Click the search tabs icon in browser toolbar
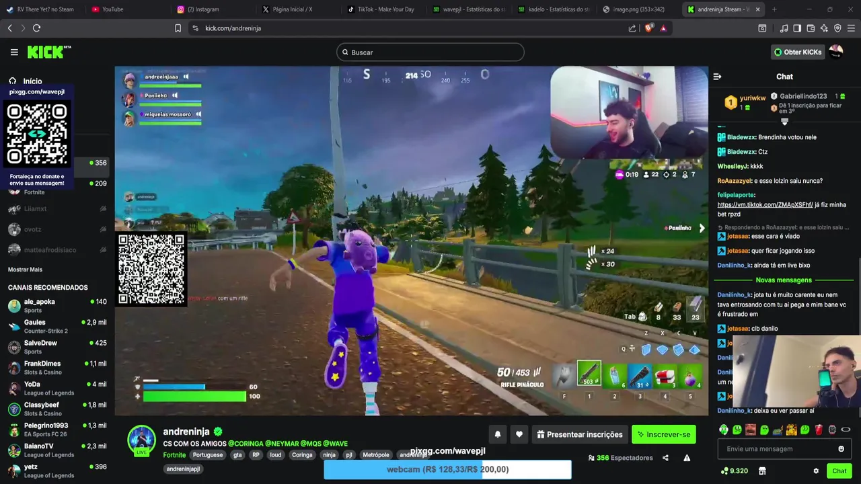 [762, 28]
